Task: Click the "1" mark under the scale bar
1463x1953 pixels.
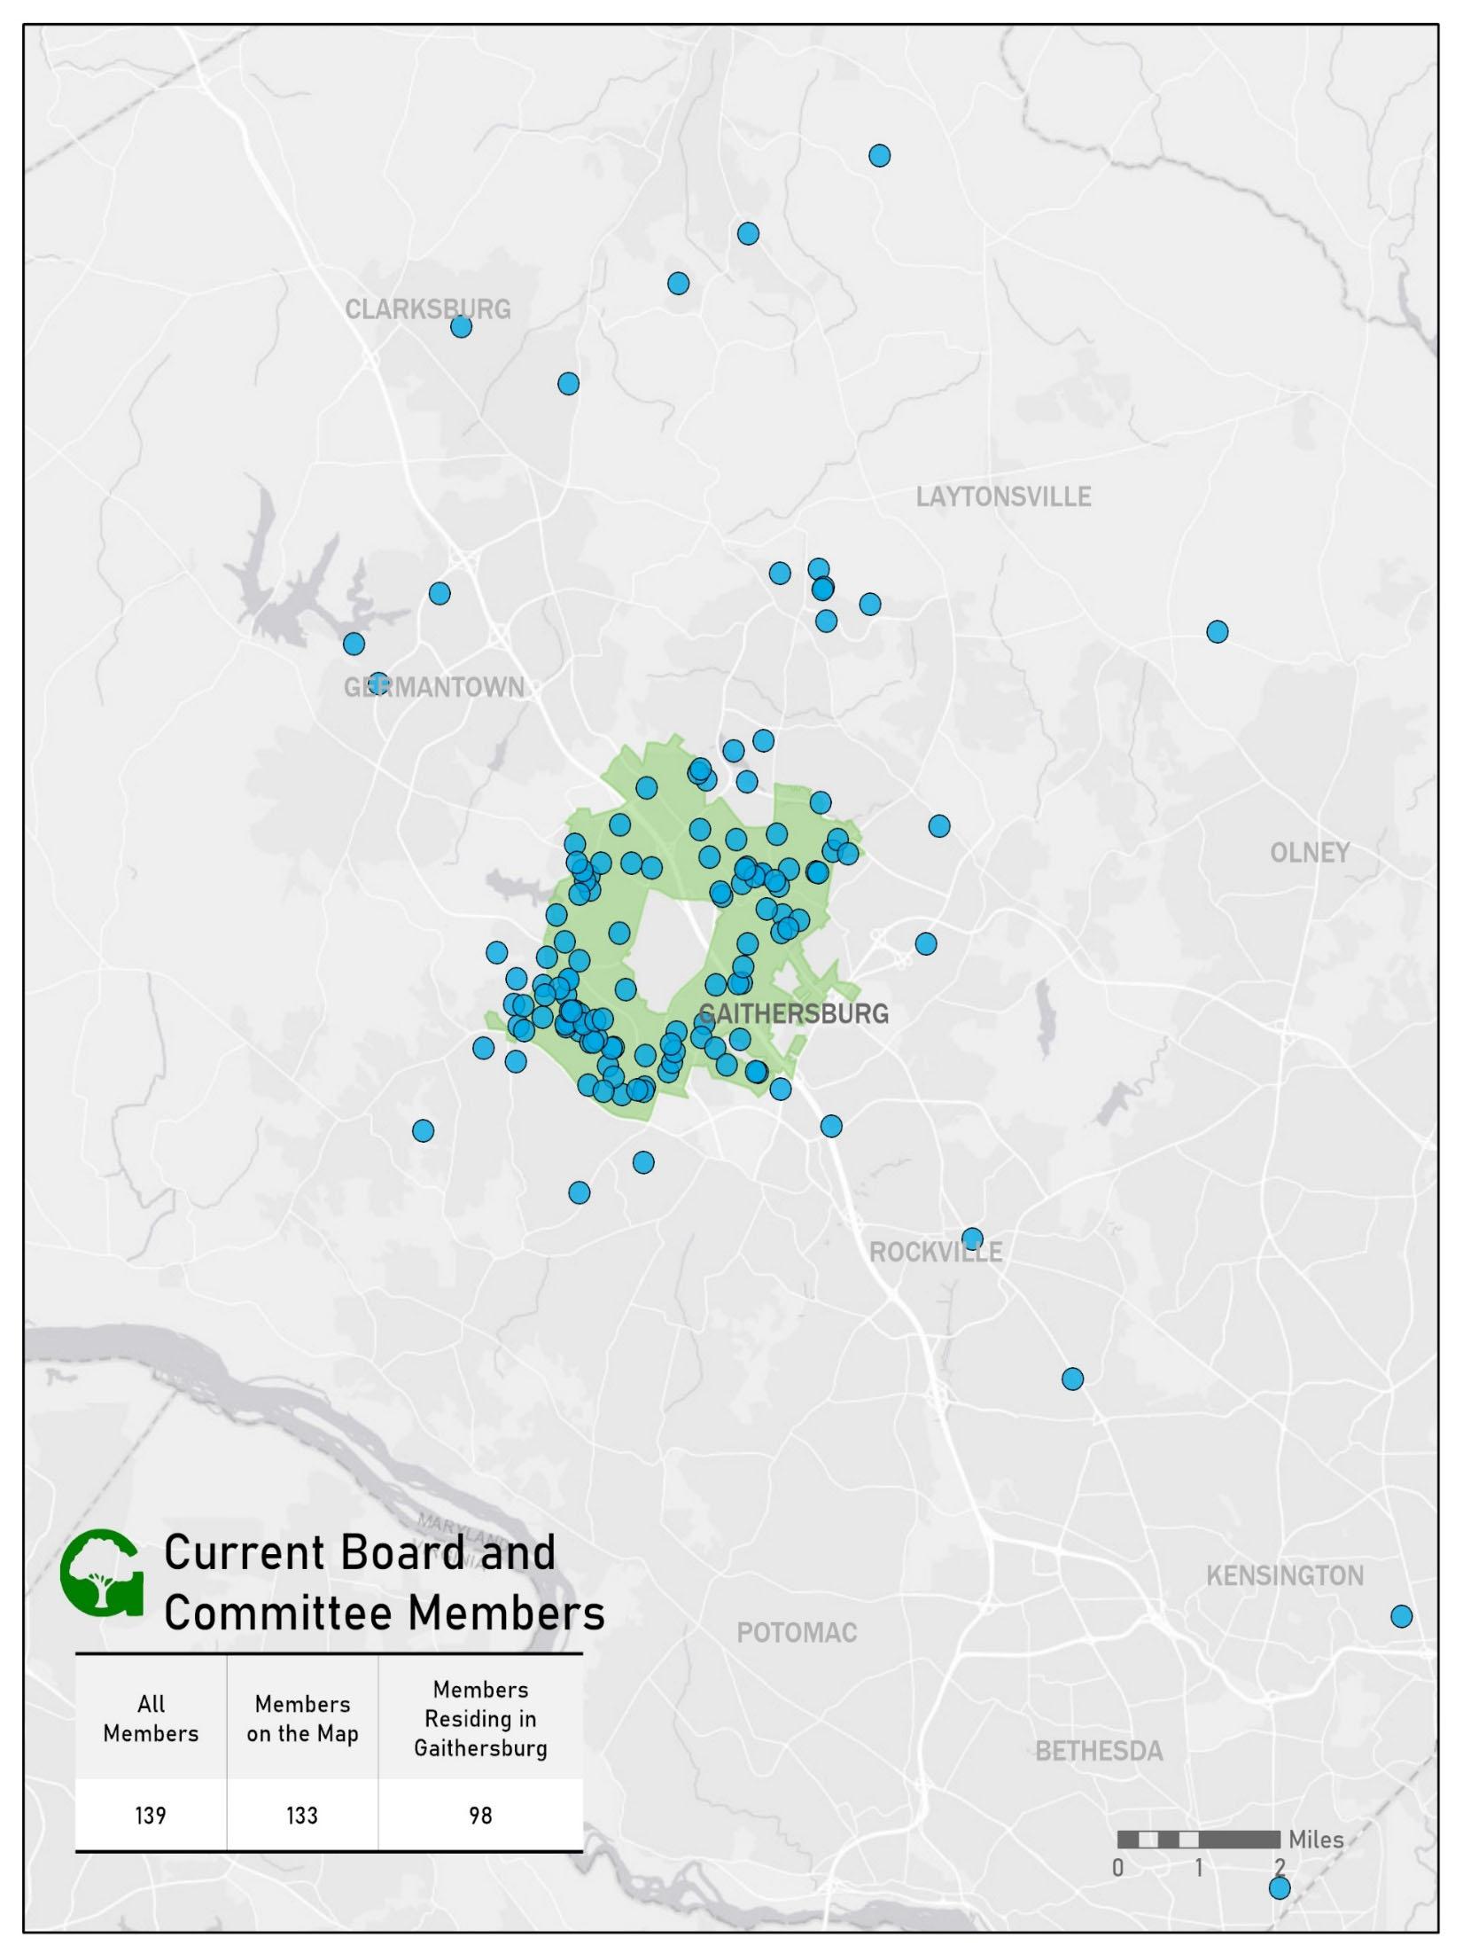Action: (x=1199, y=1868)
